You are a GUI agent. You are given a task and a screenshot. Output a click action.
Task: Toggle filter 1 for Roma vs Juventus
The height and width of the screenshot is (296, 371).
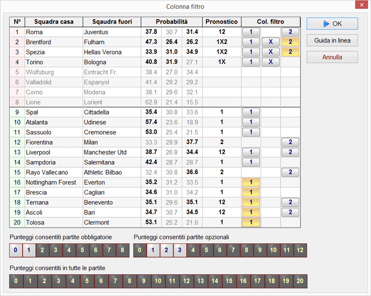[251, 32]
